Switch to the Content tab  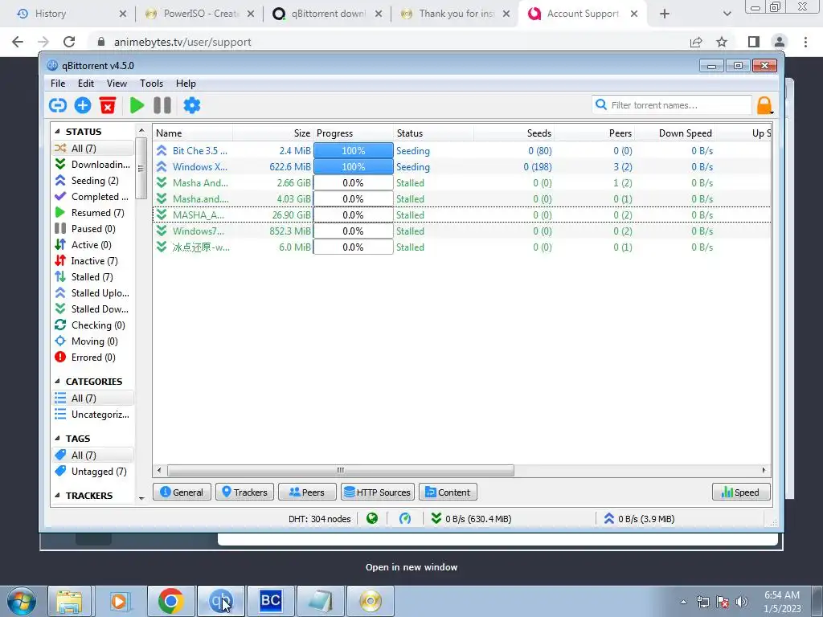point(448,492)
